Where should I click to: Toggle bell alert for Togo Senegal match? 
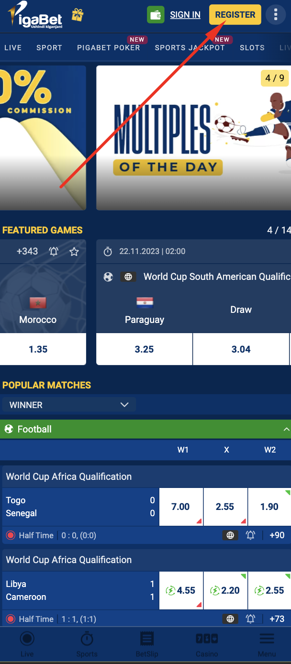[250, 535]
